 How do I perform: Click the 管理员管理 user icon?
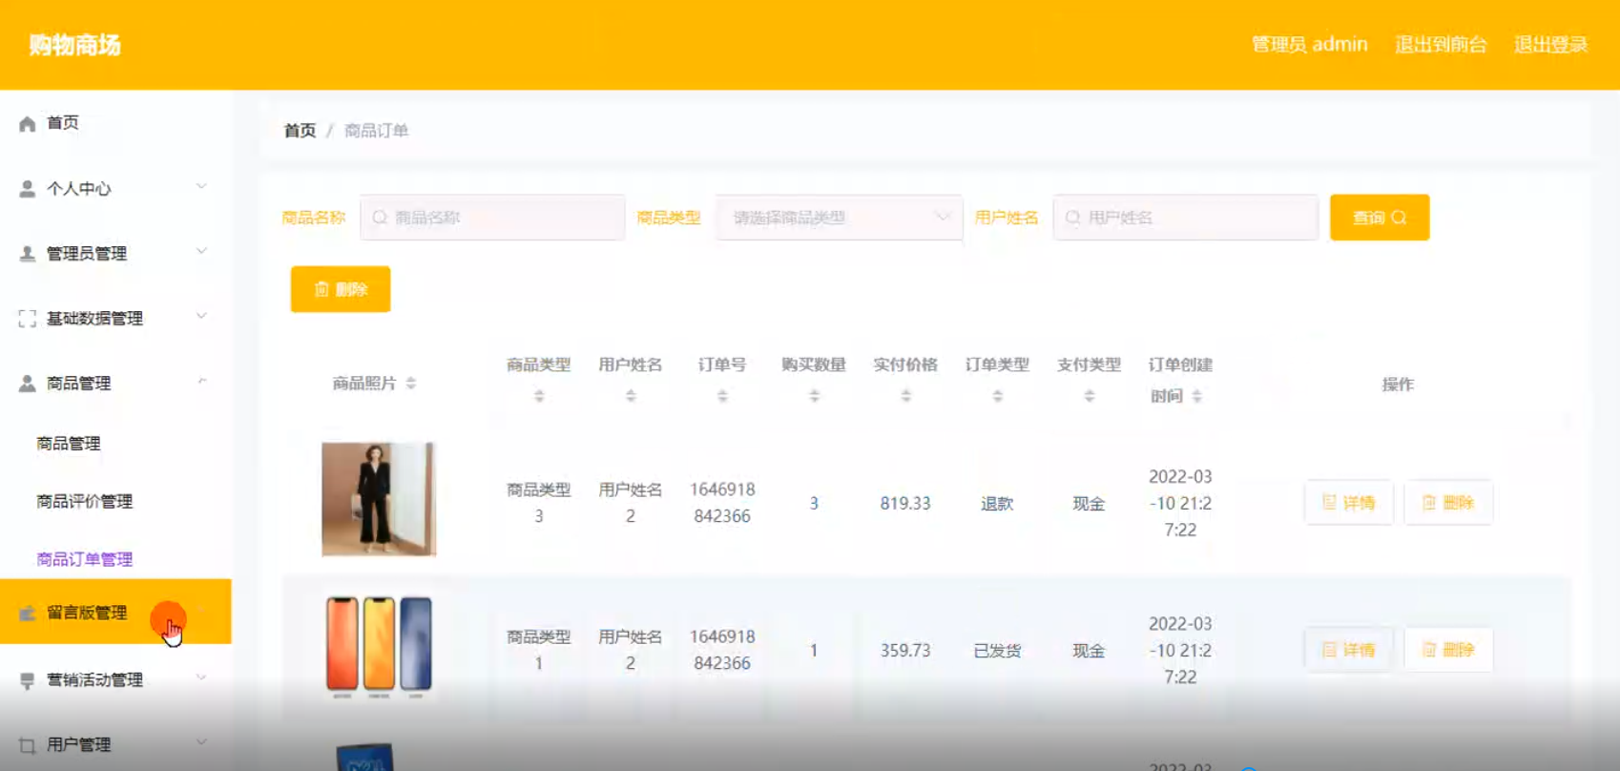[x=28, y=254]
